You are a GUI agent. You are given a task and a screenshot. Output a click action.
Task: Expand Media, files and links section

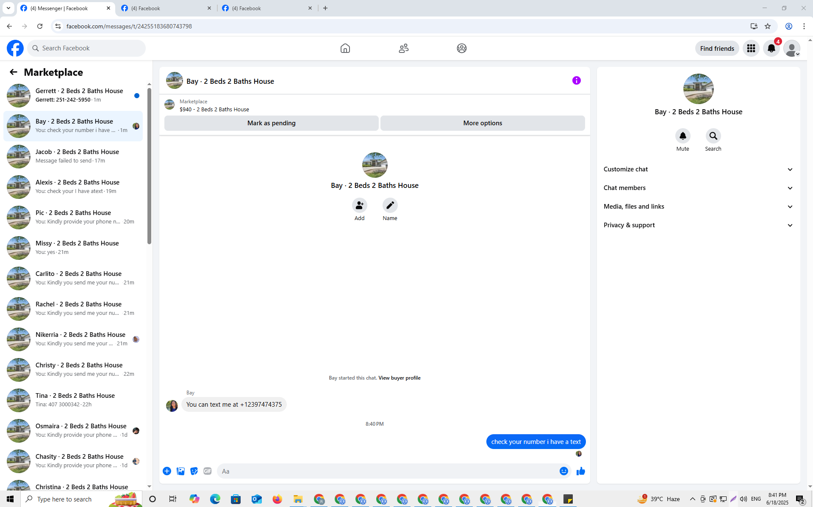tap(698, 207)
